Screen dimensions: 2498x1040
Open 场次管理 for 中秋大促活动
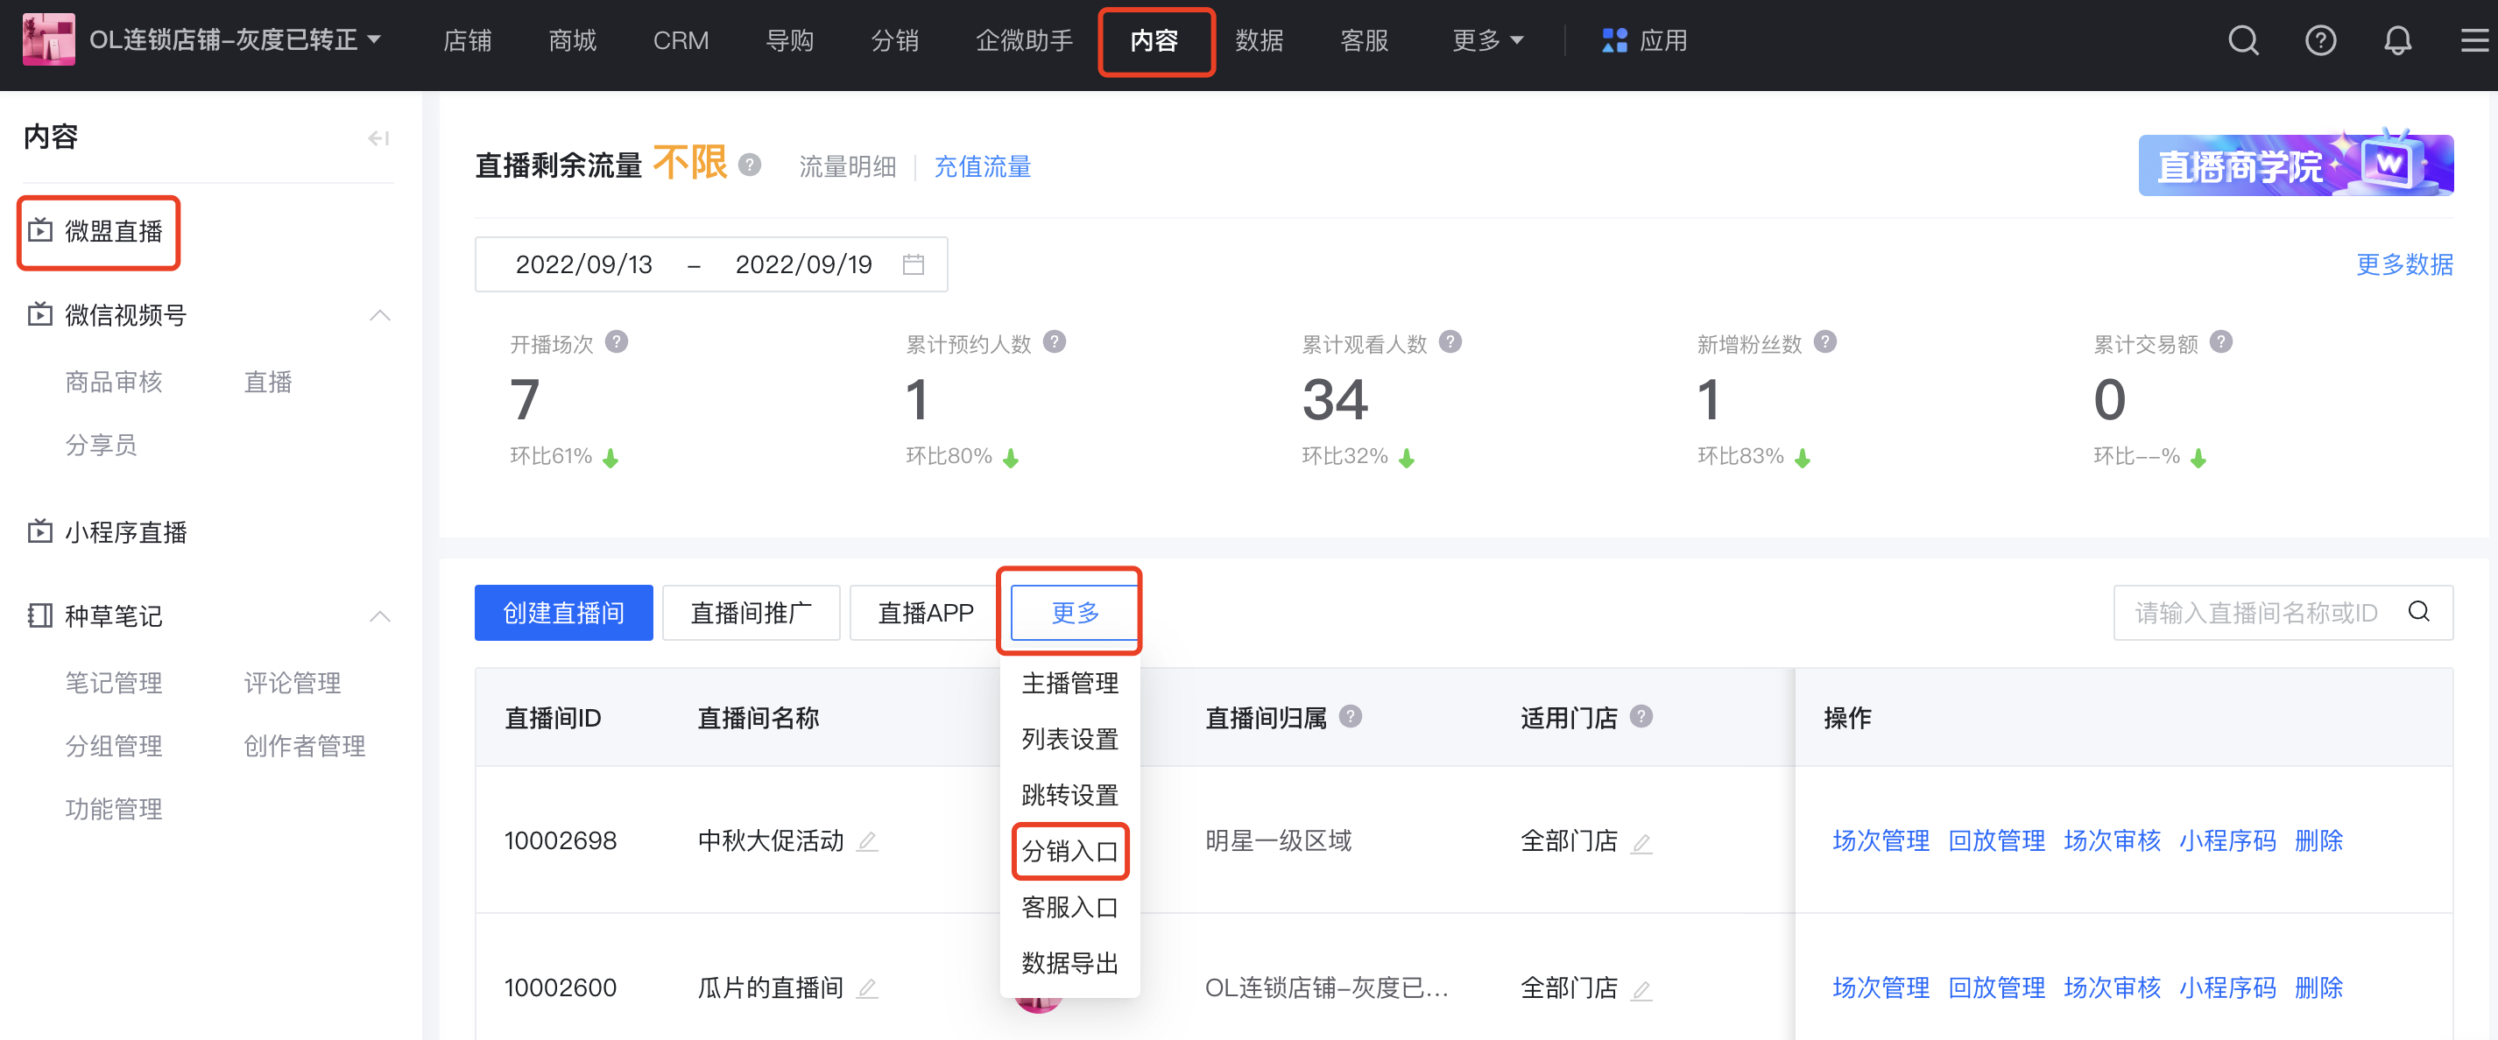pyautogui.click(x=1881, y=841)
